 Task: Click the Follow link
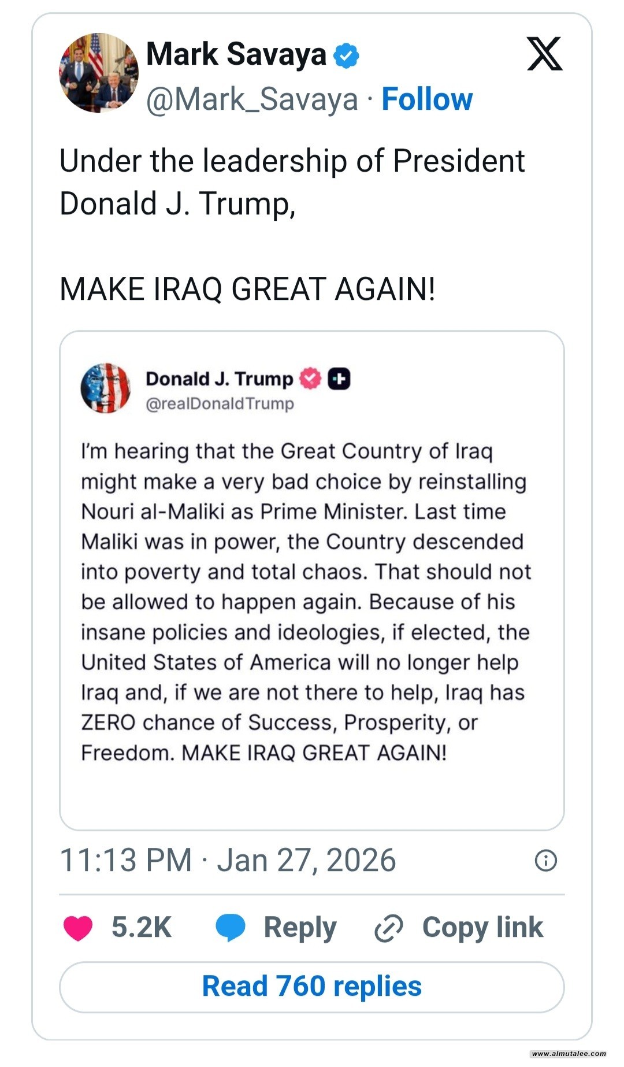tap(427, 99)
